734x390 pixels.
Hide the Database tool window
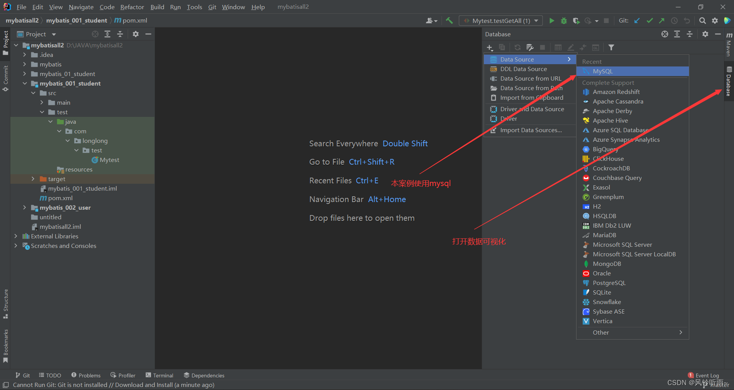click(718, 34)
